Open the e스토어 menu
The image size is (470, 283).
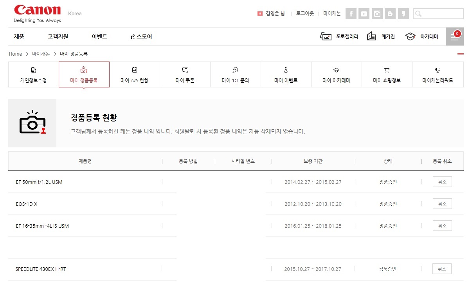[x=141, y=36]
